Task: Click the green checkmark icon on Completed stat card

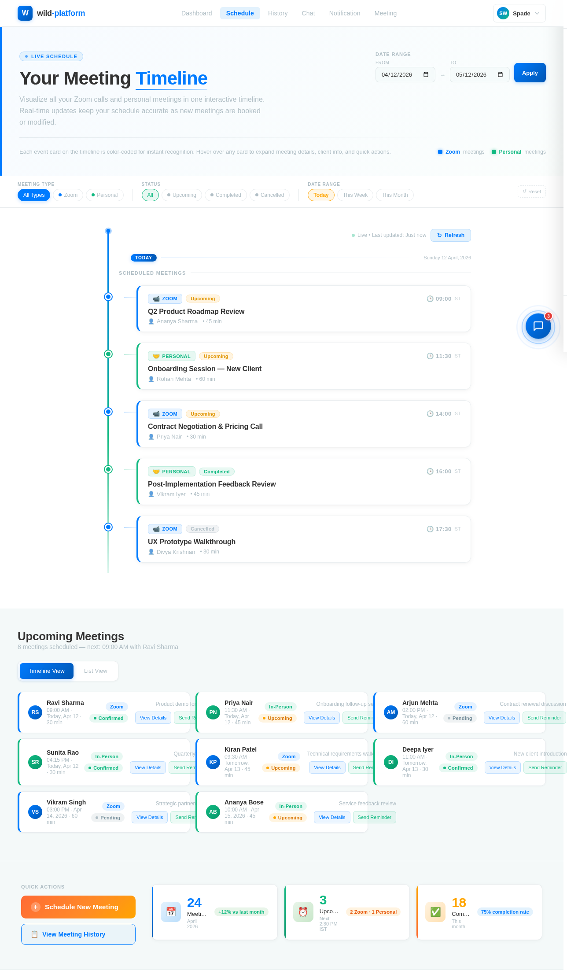Action: (435, 912)
